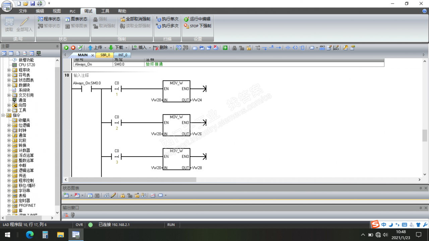Image resolution: width=429 pixels, height=241 pixels.
Task: Click the add chart icon in 状态图表 toolbar
Action: 66,195
